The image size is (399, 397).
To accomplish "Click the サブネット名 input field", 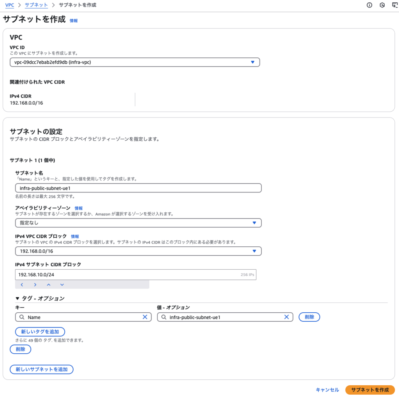I will (138, 188).
